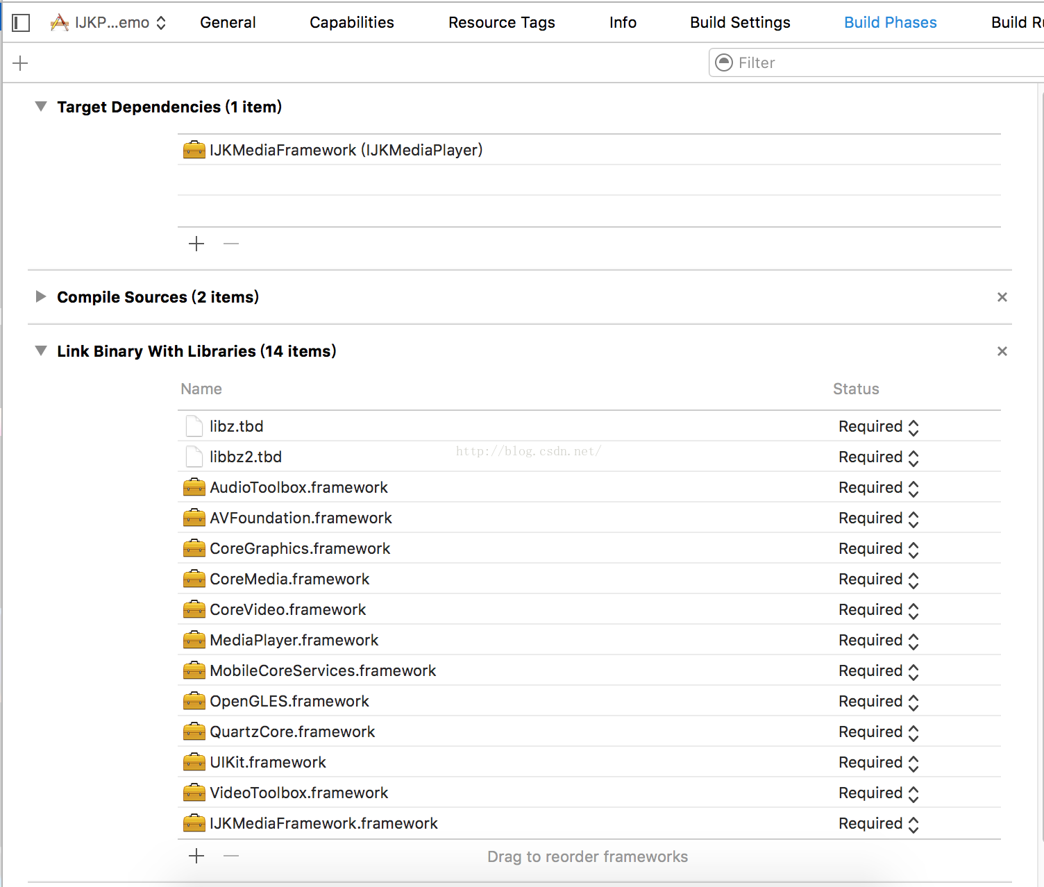
Task: Click the Status column header
Action: 856,389
